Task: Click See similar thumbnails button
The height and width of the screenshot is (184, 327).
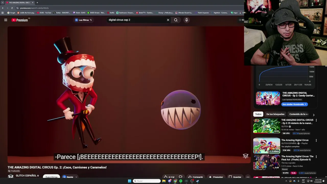Action: (294, 104)
